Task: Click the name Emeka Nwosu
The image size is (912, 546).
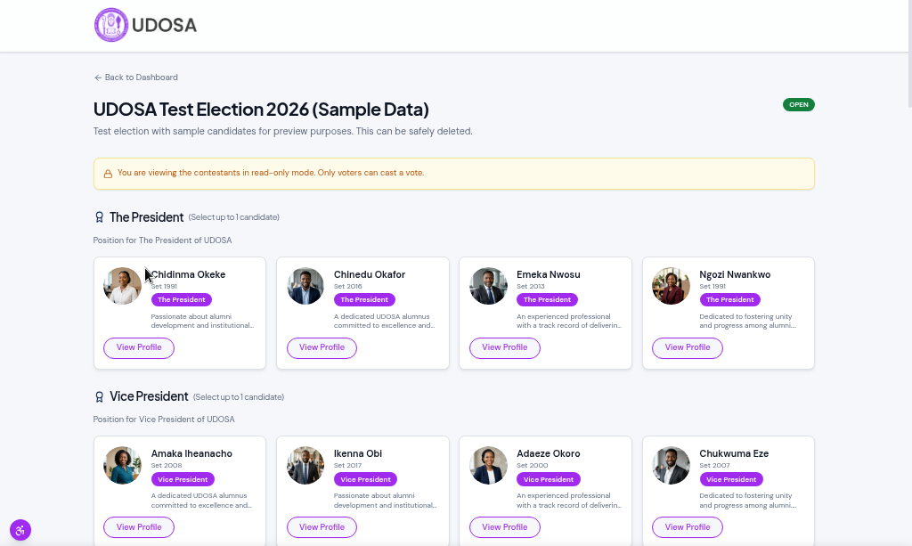Action: click(x=549, y=274)
